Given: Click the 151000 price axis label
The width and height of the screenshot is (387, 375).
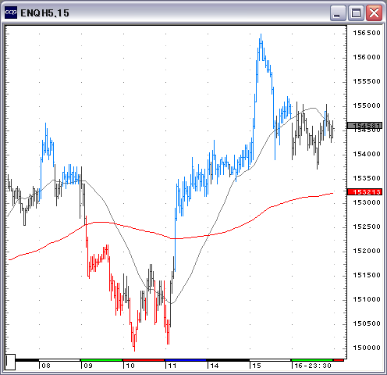Looking at the screenshot, I should pos(367,299).
